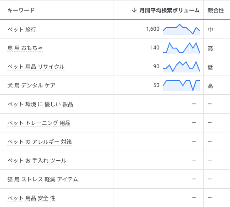Open trend sparkline for ペット 用品 リサイクル
The width and height of the screenshot is (230, 207).
point(181,67)
